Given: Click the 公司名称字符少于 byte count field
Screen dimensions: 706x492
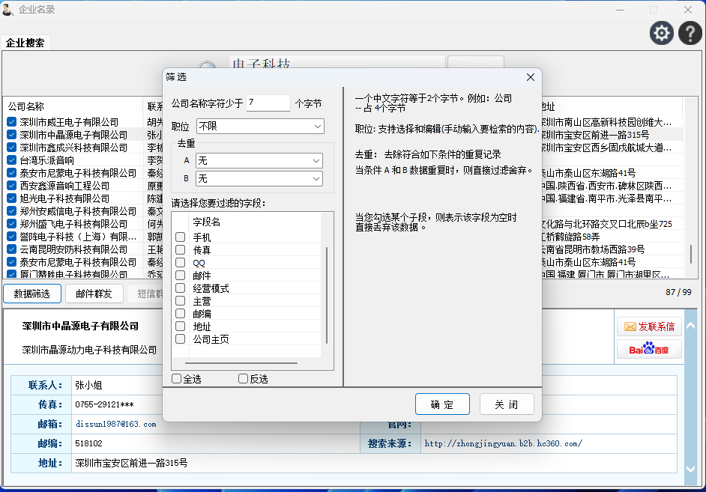Looking at the screenshot, I should pyautogui.click(x=267, y=103).
